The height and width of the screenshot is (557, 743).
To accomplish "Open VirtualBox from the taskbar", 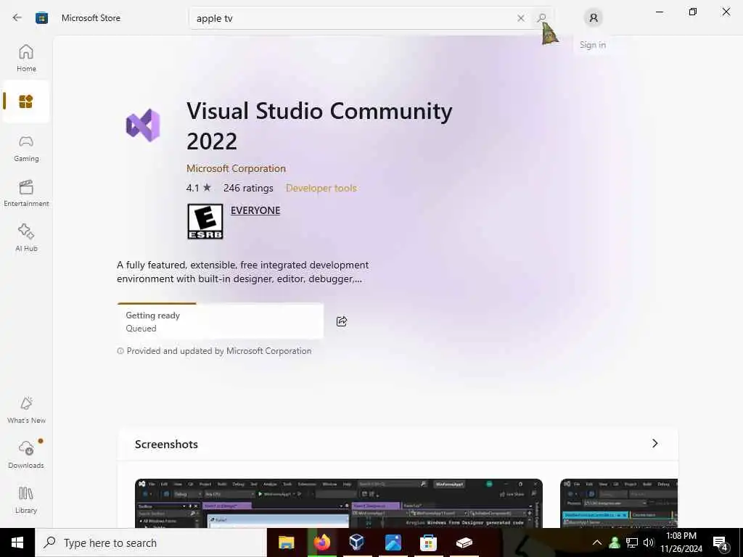I will [357, 542].
